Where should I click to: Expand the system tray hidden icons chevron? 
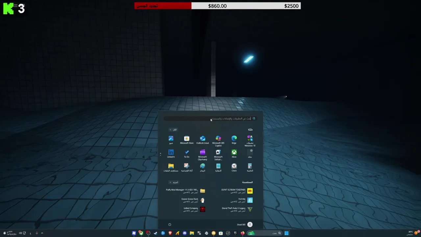click(42, 233)
